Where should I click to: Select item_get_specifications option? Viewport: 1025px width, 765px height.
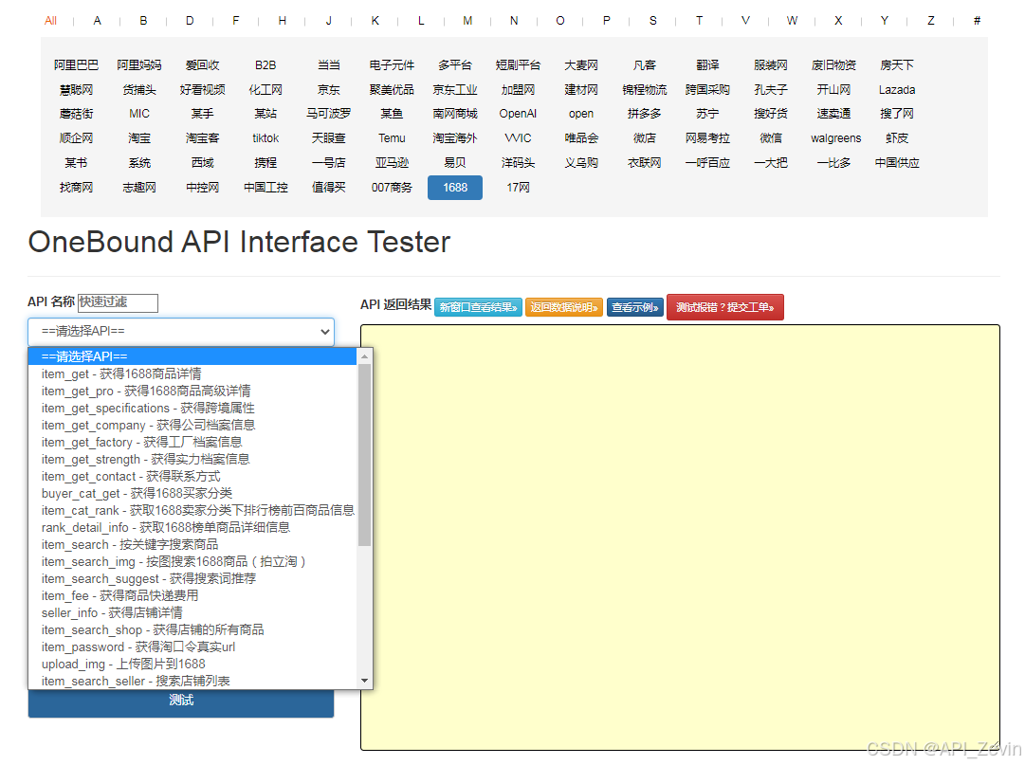pos(192,408)
